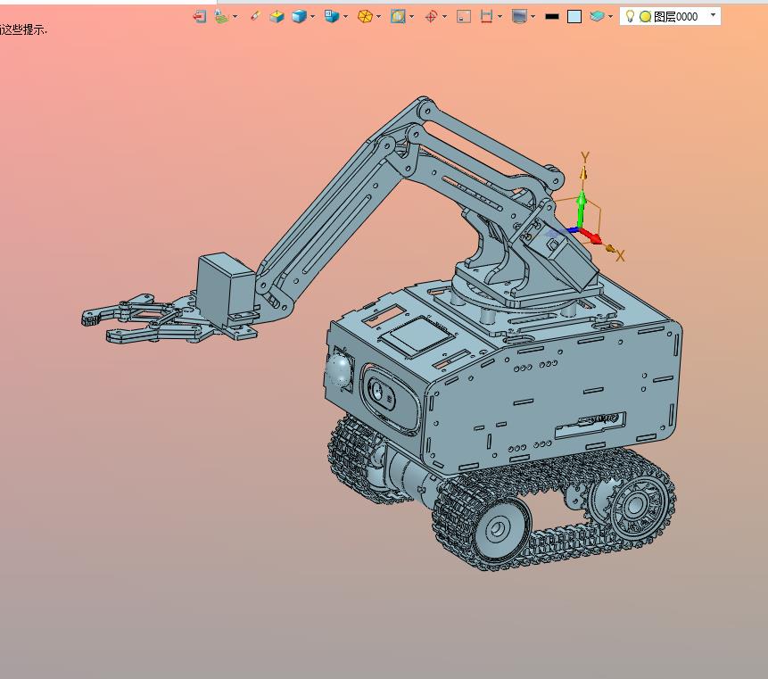Expand the layers stack dropdown arrow
This screenshot has width=768, height=679.
pyautogui.click(x=610, y=17)
